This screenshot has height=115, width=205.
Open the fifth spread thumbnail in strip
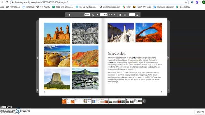(96, 101)
